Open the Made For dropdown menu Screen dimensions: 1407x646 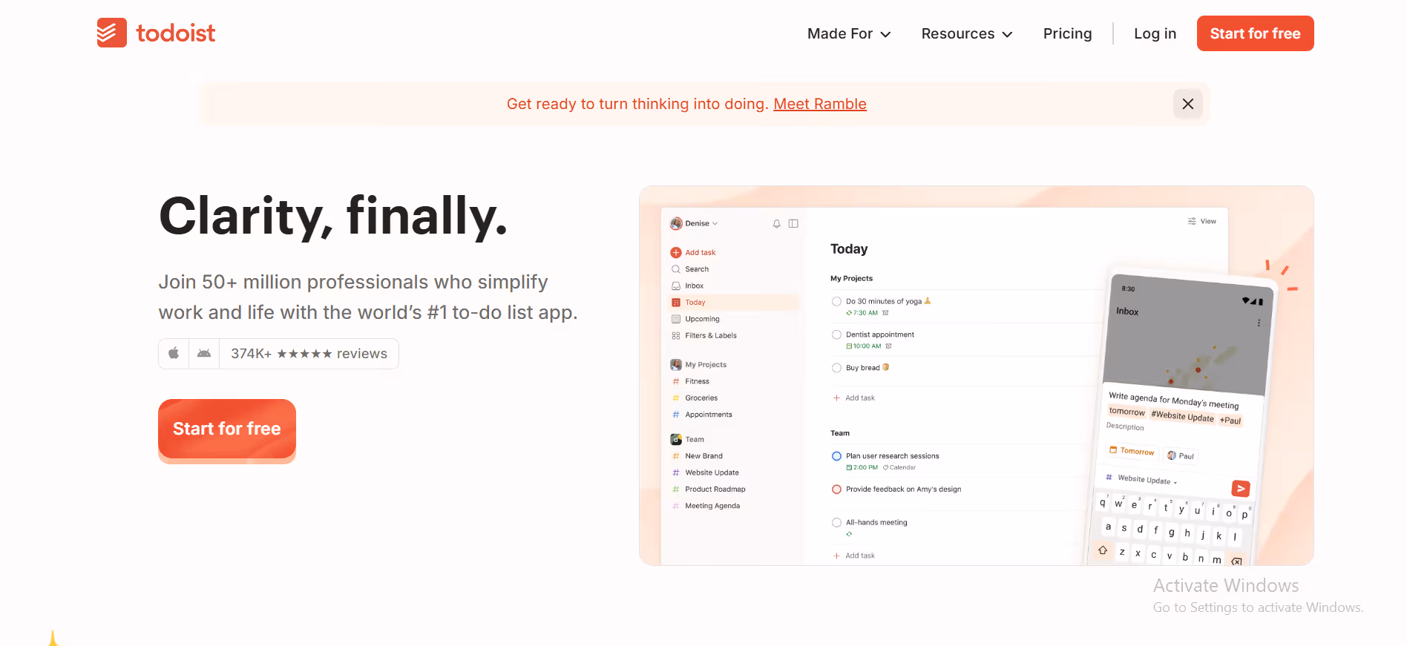(x=849, y=33)
